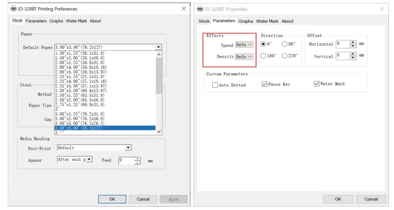Select paper size 1.50"x1.25"(38.1x31.8)
Viewport: 394px width, 210px height.
coord(105,53)
